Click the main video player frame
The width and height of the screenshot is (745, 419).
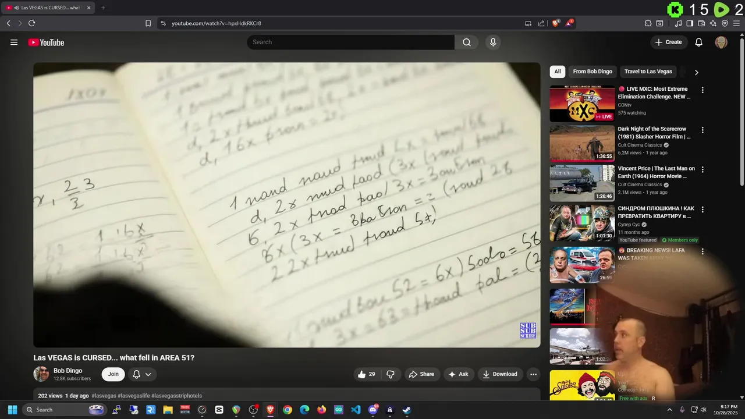click(287, 205)
